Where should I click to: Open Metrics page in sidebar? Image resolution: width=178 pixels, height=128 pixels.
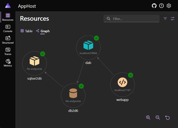click(x=8, y=63)
